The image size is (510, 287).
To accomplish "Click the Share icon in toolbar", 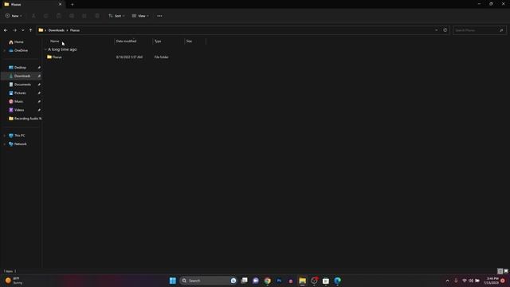I will (x=84, y=16).
